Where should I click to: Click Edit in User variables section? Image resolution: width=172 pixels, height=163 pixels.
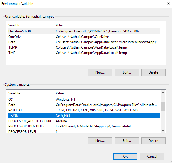click(x=127, y=72)
